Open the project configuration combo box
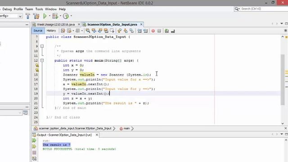The width and height of the screenshot is (288, 162). (11, 16)
